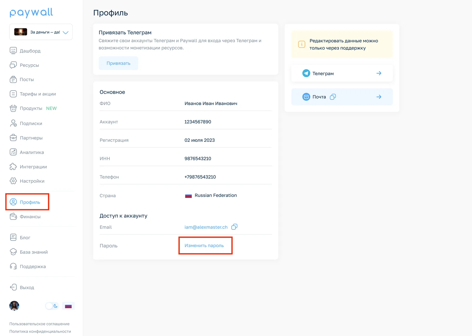
Task: Click the Поддержка headset icon
Action: (x=13, y=266)
